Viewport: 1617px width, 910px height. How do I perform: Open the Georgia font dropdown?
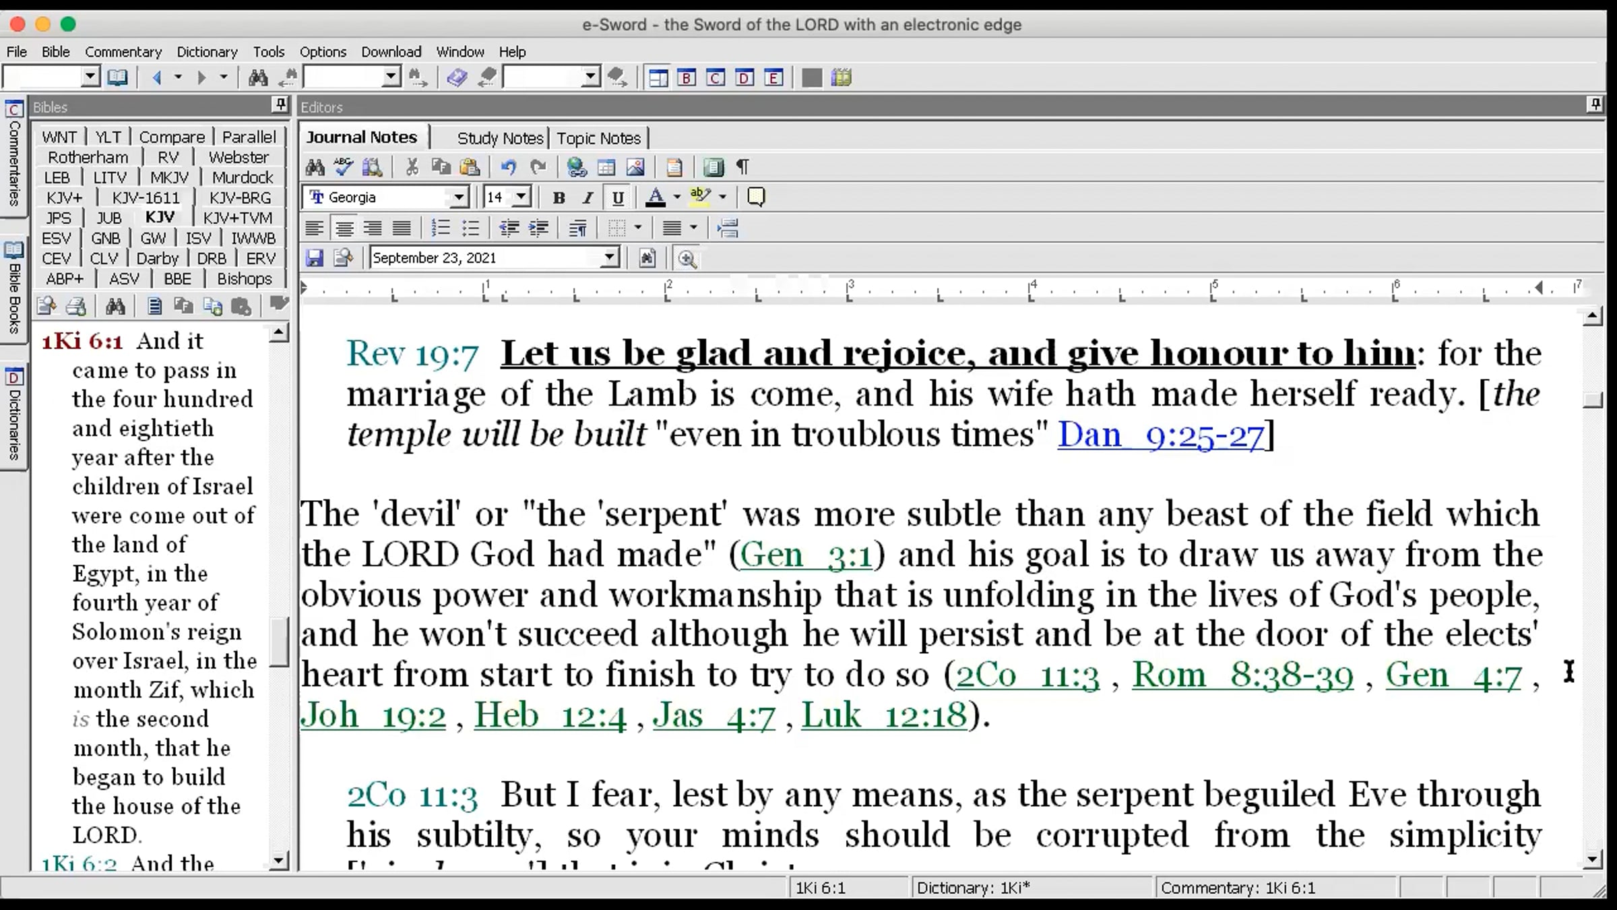pos(458,198)
